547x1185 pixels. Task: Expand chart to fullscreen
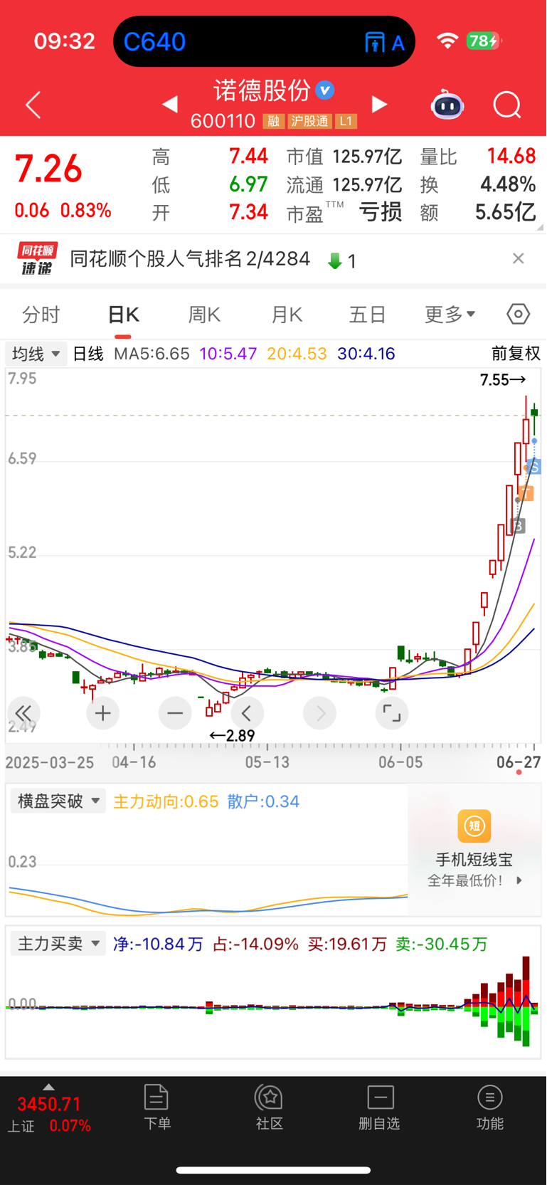point(392,713)
